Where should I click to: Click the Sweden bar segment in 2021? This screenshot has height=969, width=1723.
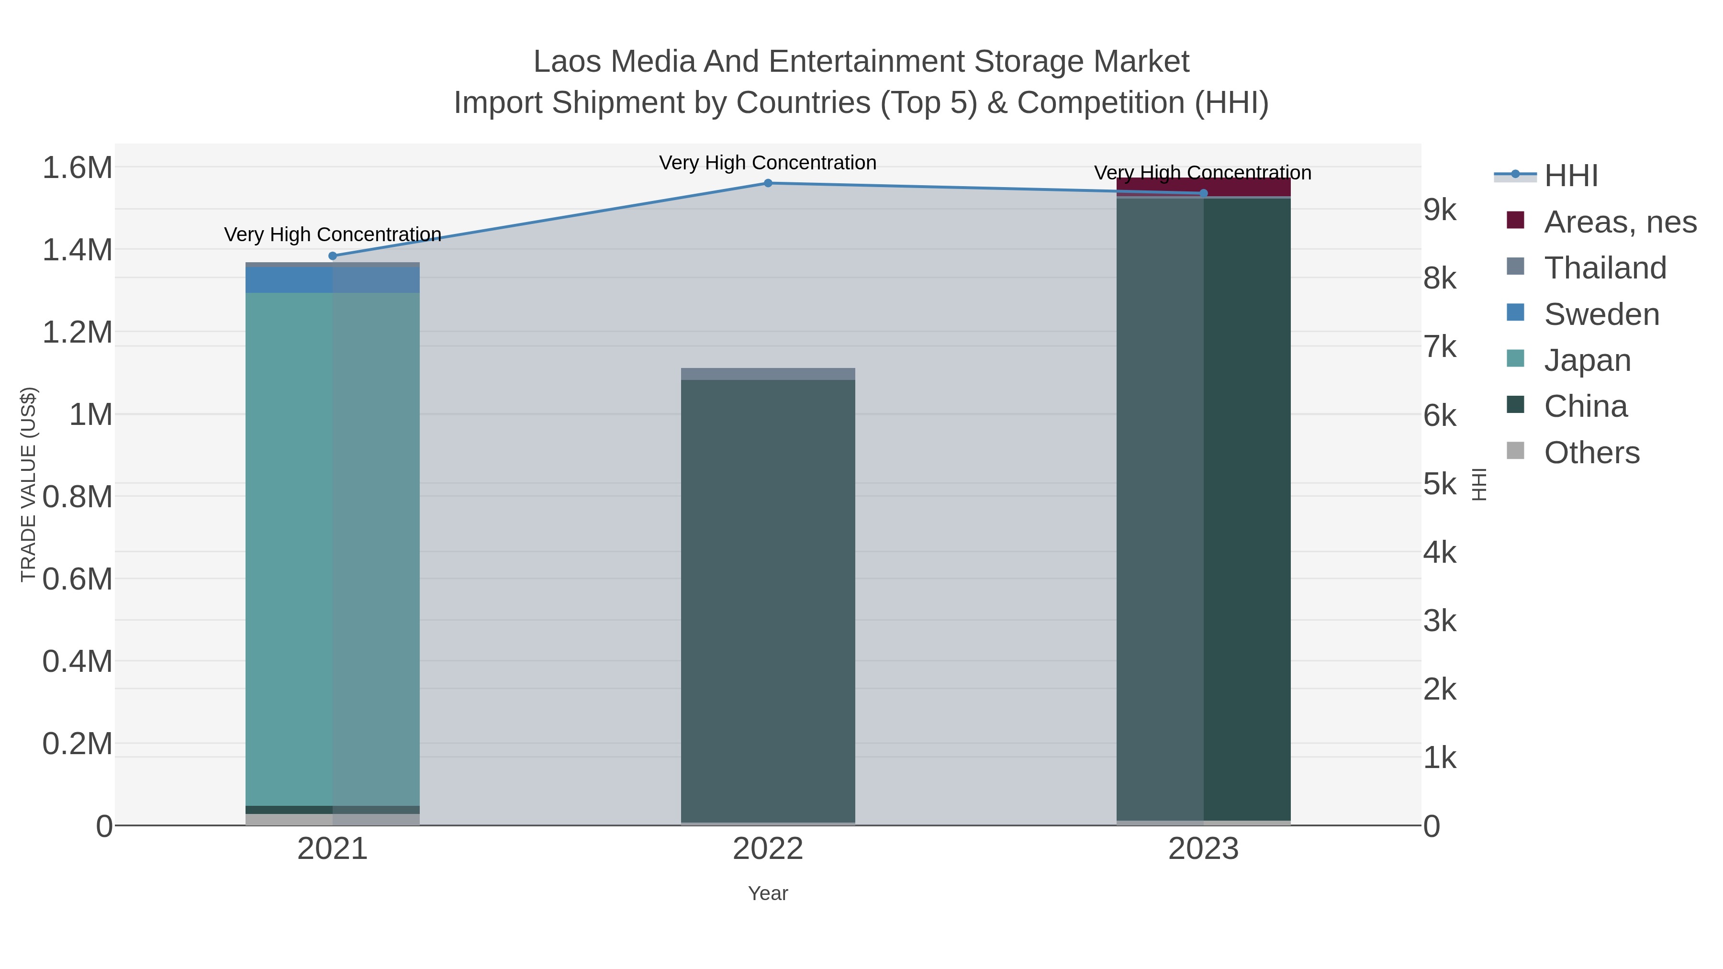tap(333, 280)
